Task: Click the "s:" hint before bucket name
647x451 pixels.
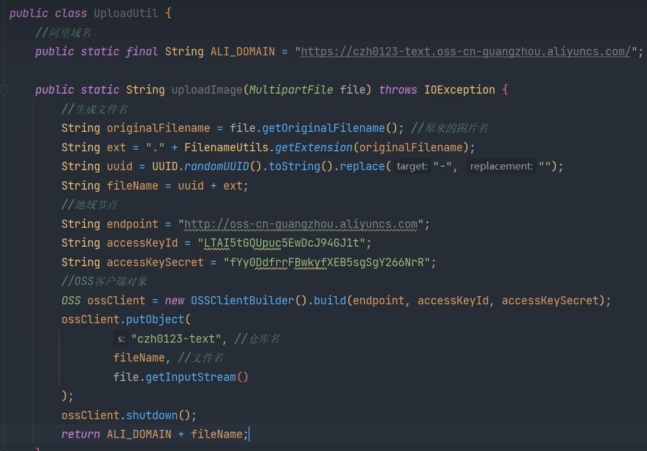Action: (x=121, y=339)
